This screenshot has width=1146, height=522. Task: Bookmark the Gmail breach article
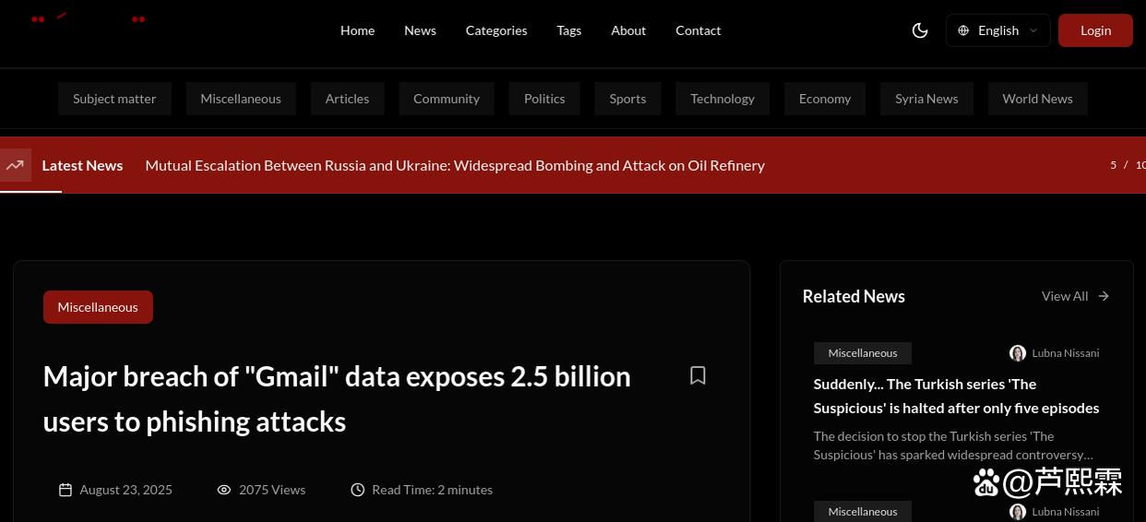pos(698,375)
